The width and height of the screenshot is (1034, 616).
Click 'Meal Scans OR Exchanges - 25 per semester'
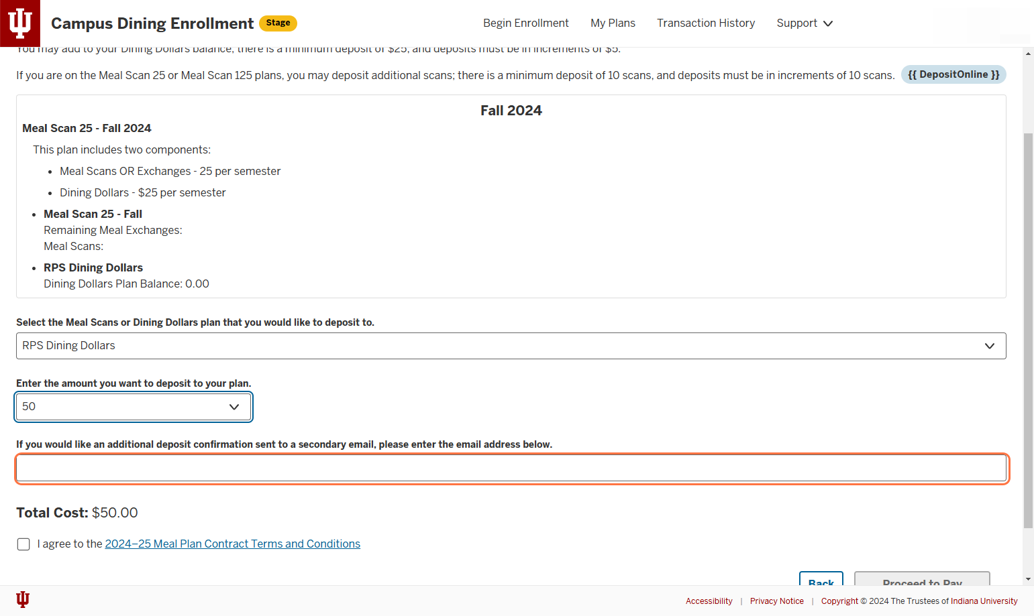pyautogui.click(x=170, y=172)
